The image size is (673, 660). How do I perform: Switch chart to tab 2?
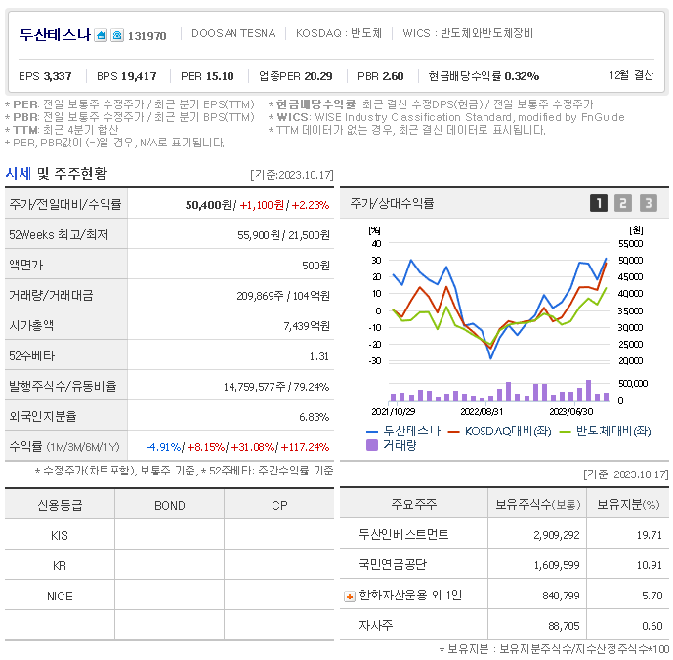(x=623, y=203)
